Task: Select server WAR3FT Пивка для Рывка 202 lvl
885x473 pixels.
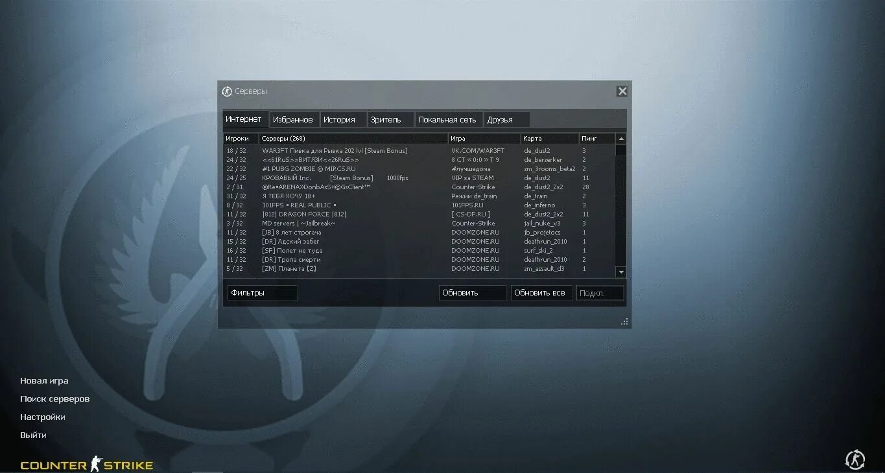Action: pos(419,151)
